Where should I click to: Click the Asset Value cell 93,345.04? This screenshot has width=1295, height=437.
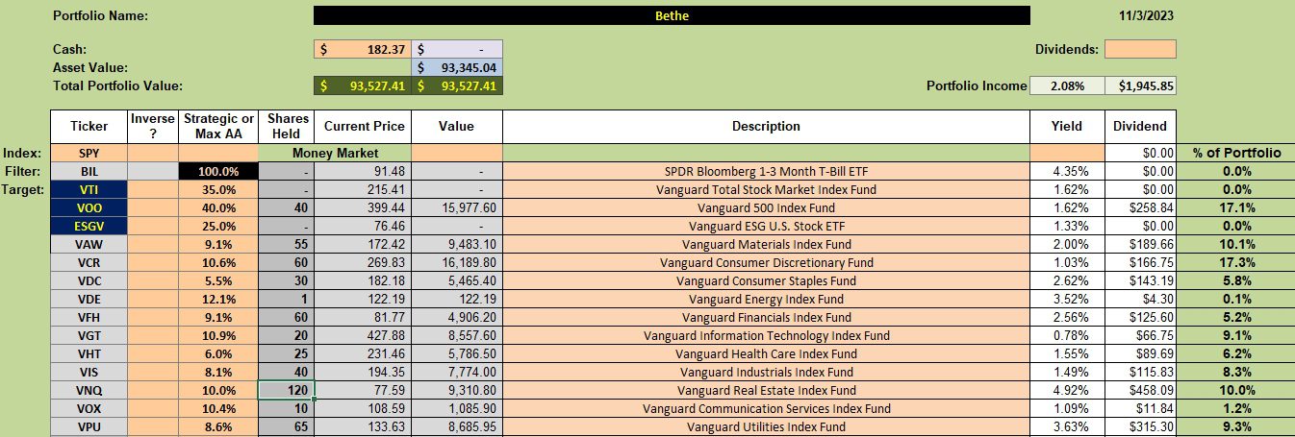pos(457,67)
